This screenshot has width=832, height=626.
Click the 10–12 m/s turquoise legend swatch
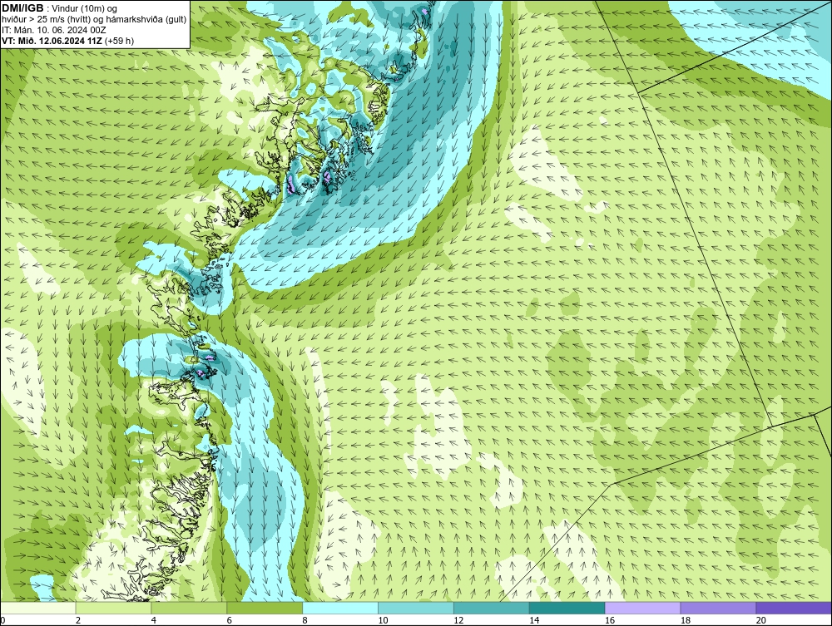416,608
